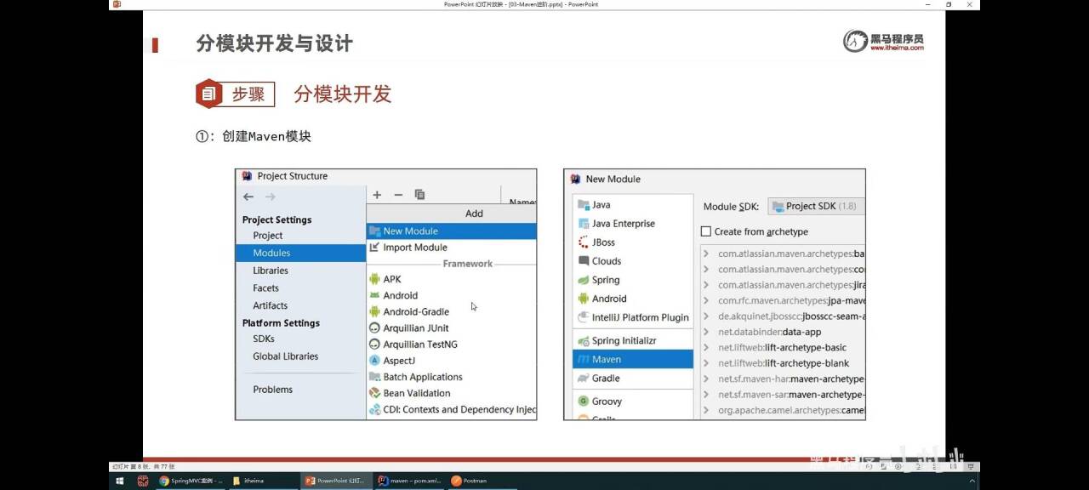Click the Bean Validation icon
1089x490 pixels.
point(374,393)
